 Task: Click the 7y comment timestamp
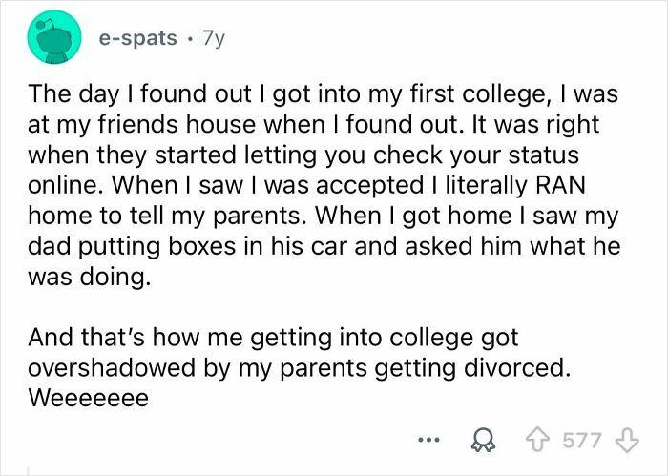(x=211, y=38)
